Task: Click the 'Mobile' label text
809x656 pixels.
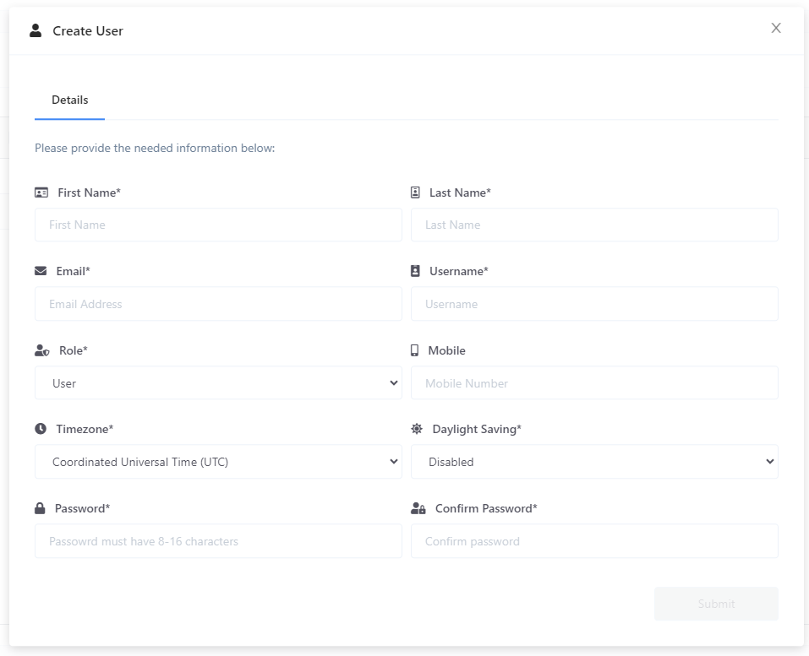Action: (447, 350)
